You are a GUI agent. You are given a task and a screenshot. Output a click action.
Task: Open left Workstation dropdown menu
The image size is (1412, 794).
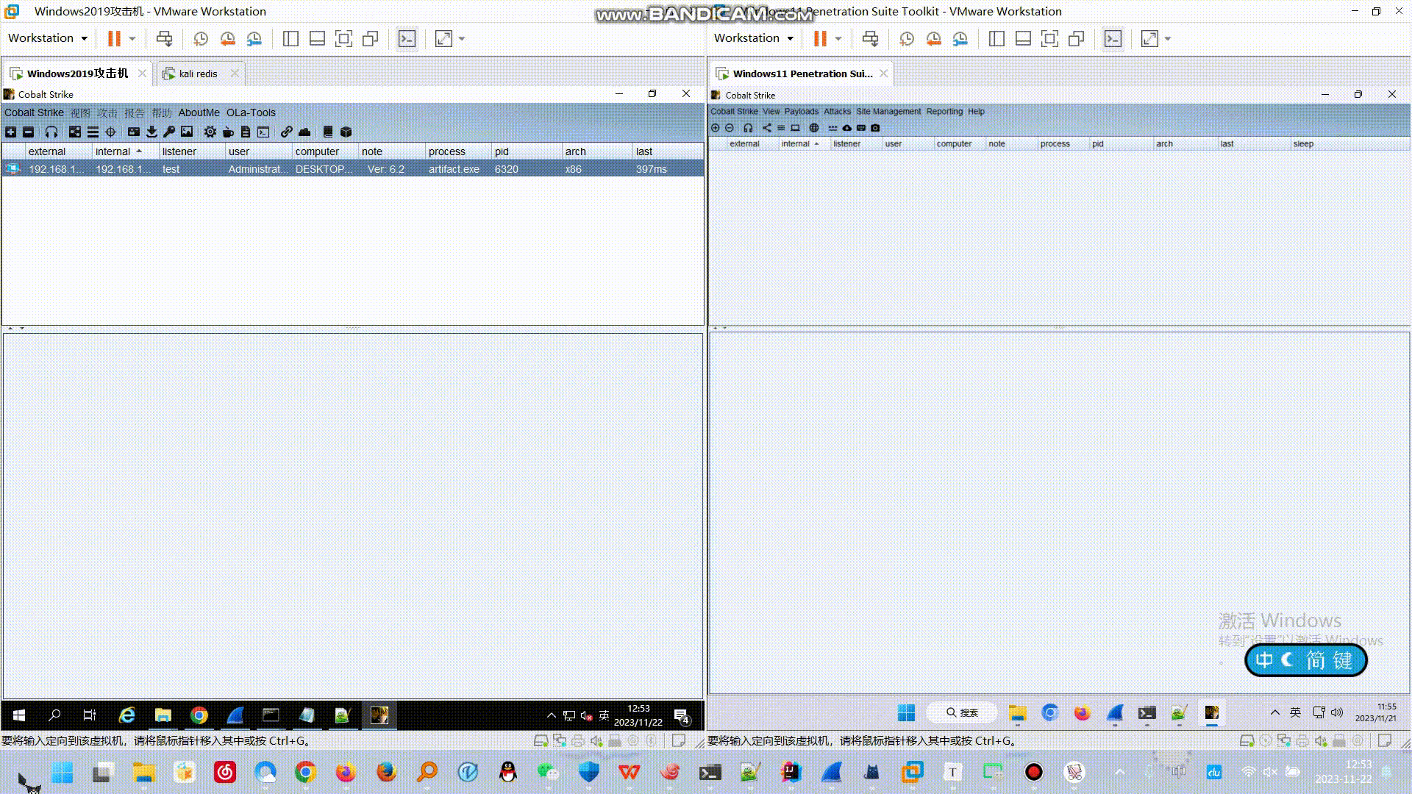point(48,38)
